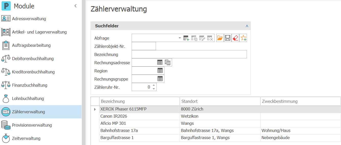Open Provisionsverwaltung coins icon
341x145 pixels.
click(x=6, y=125)
